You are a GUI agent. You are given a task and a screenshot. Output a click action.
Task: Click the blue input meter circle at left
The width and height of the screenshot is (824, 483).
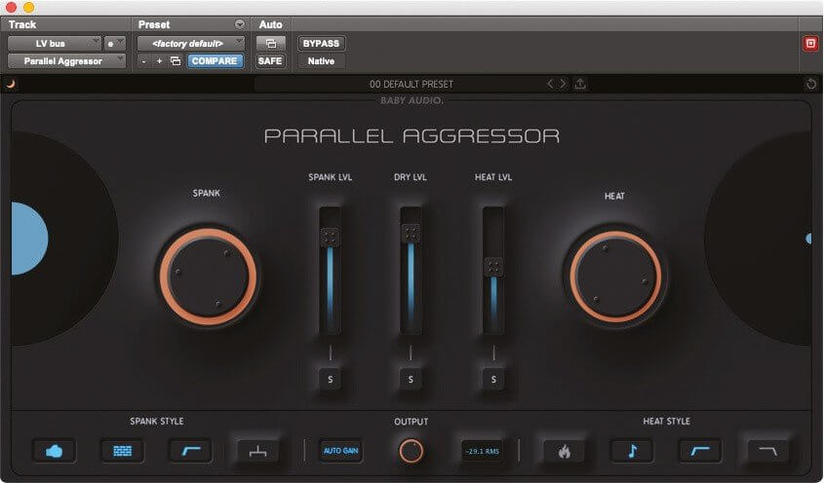pos(29,239)
